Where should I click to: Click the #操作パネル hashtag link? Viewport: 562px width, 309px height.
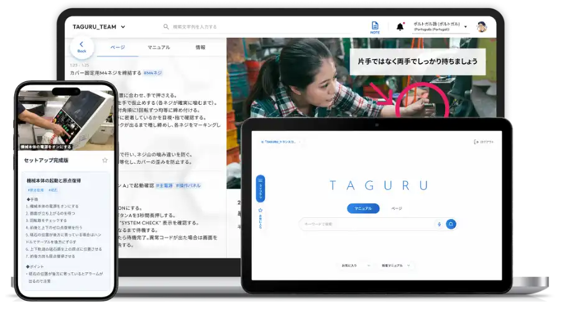(188, 186)
